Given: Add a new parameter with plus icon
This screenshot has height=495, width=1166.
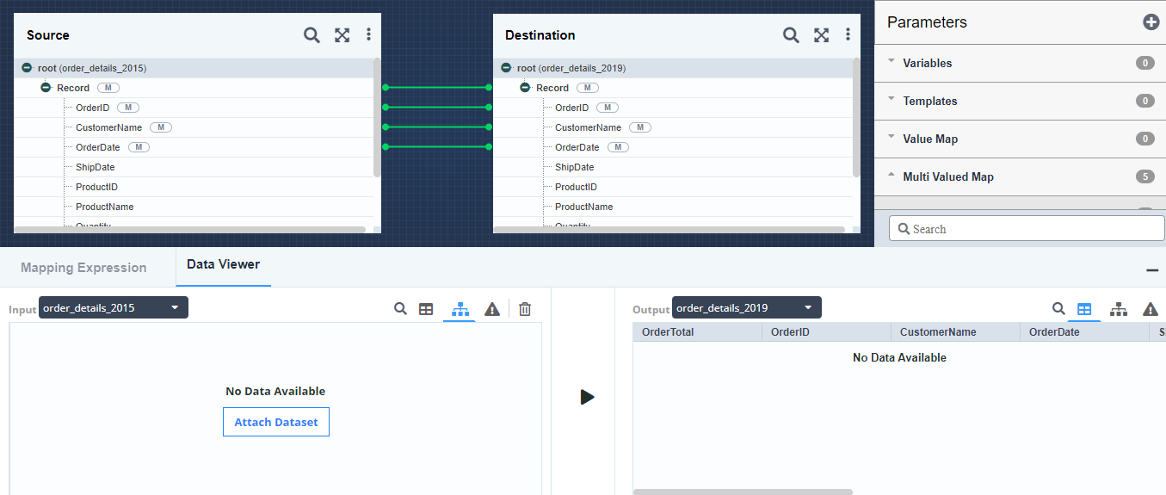Looking at the screenshot, I should pyautogui.click(x=1151, y=22).
